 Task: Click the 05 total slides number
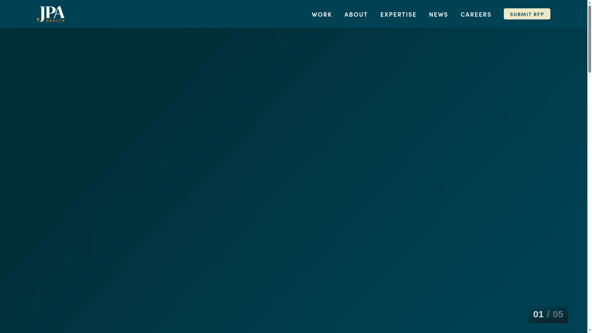click(558, 314)
